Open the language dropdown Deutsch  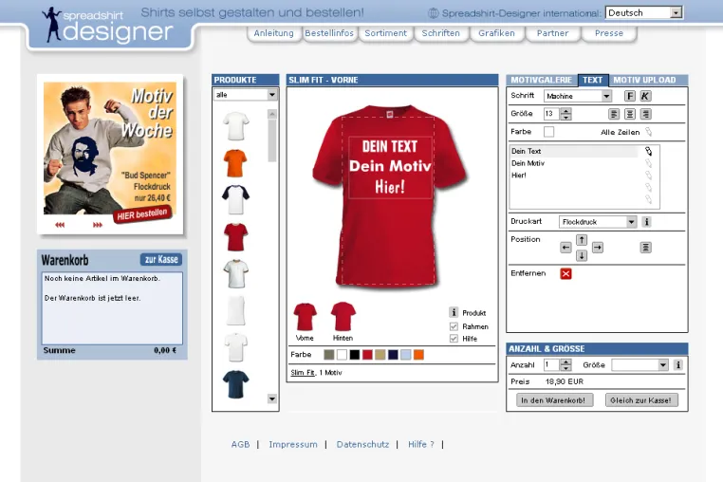[643, 13]
